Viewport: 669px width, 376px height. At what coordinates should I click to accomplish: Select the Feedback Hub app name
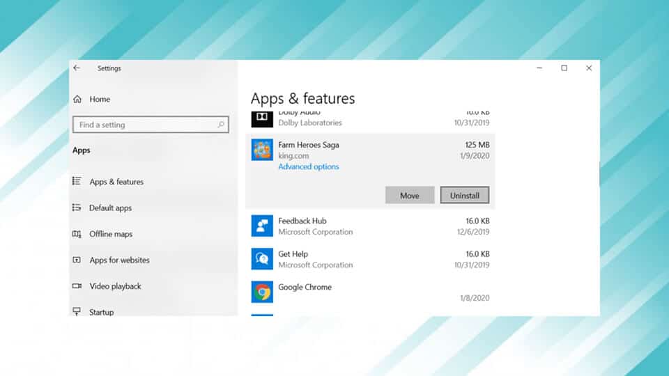[x=302, y=221]
